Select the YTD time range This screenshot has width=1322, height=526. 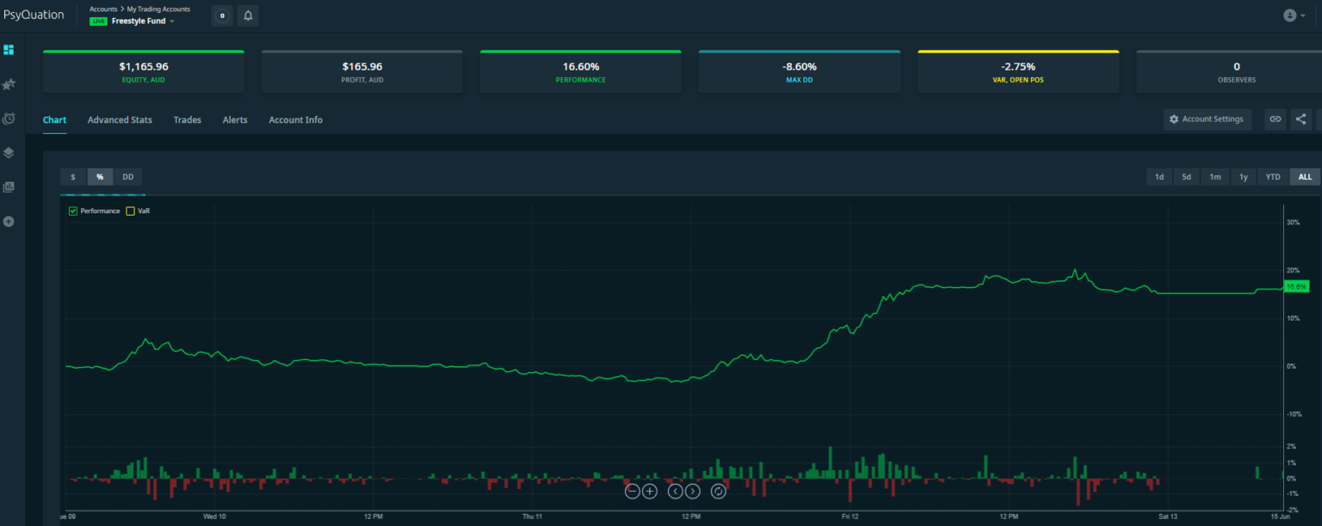(x=1272, y=177)
